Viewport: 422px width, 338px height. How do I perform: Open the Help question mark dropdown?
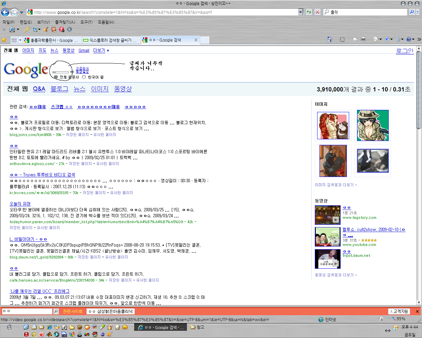click(410, 39)
